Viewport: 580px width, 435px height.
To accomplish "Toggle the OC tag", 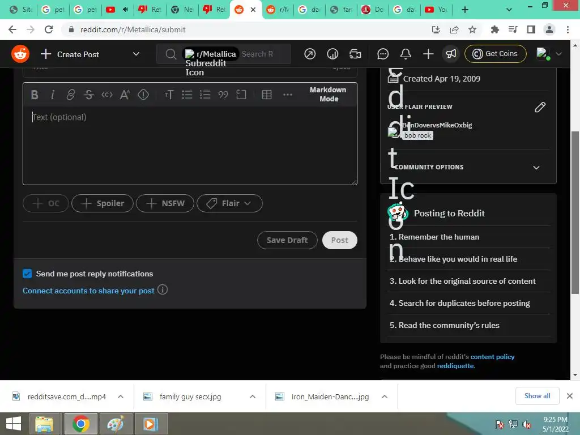I will (46, 203).
